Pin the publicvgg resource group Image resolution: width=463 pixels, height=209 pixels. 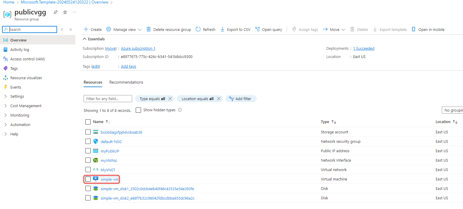(x=55, y=12)
